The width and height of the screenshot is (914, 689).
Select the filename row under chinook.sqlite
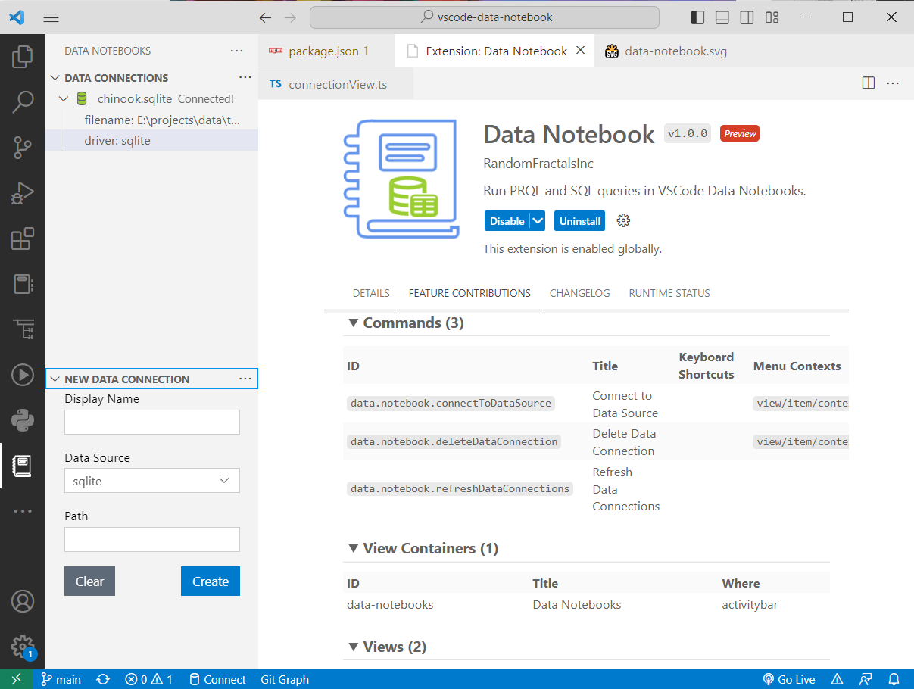(151, 120)
